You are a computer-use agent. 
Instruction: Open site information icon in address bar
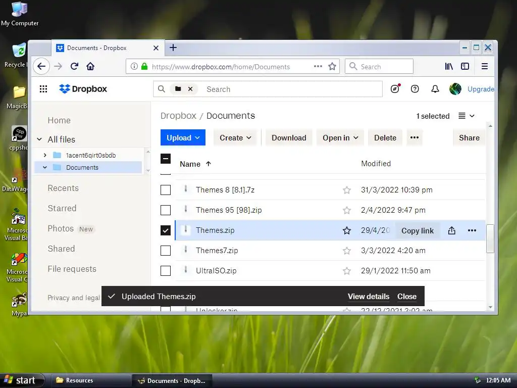134,66
